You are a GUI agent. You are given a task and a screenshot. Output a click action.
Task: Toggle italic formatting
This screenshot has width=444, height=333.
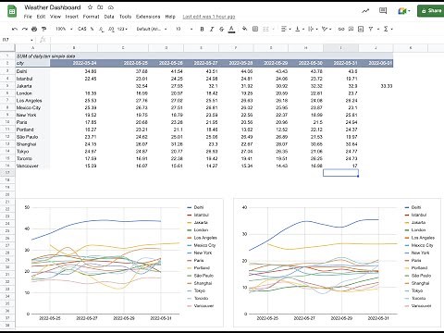click(x=212, y=29)
